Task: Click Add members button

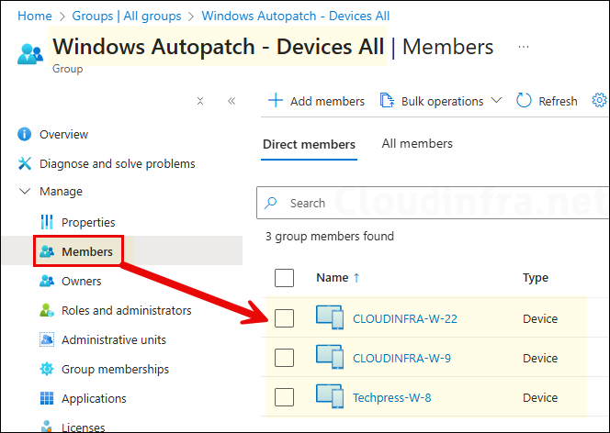Action: pyautogui.click(x=316, y=101)
